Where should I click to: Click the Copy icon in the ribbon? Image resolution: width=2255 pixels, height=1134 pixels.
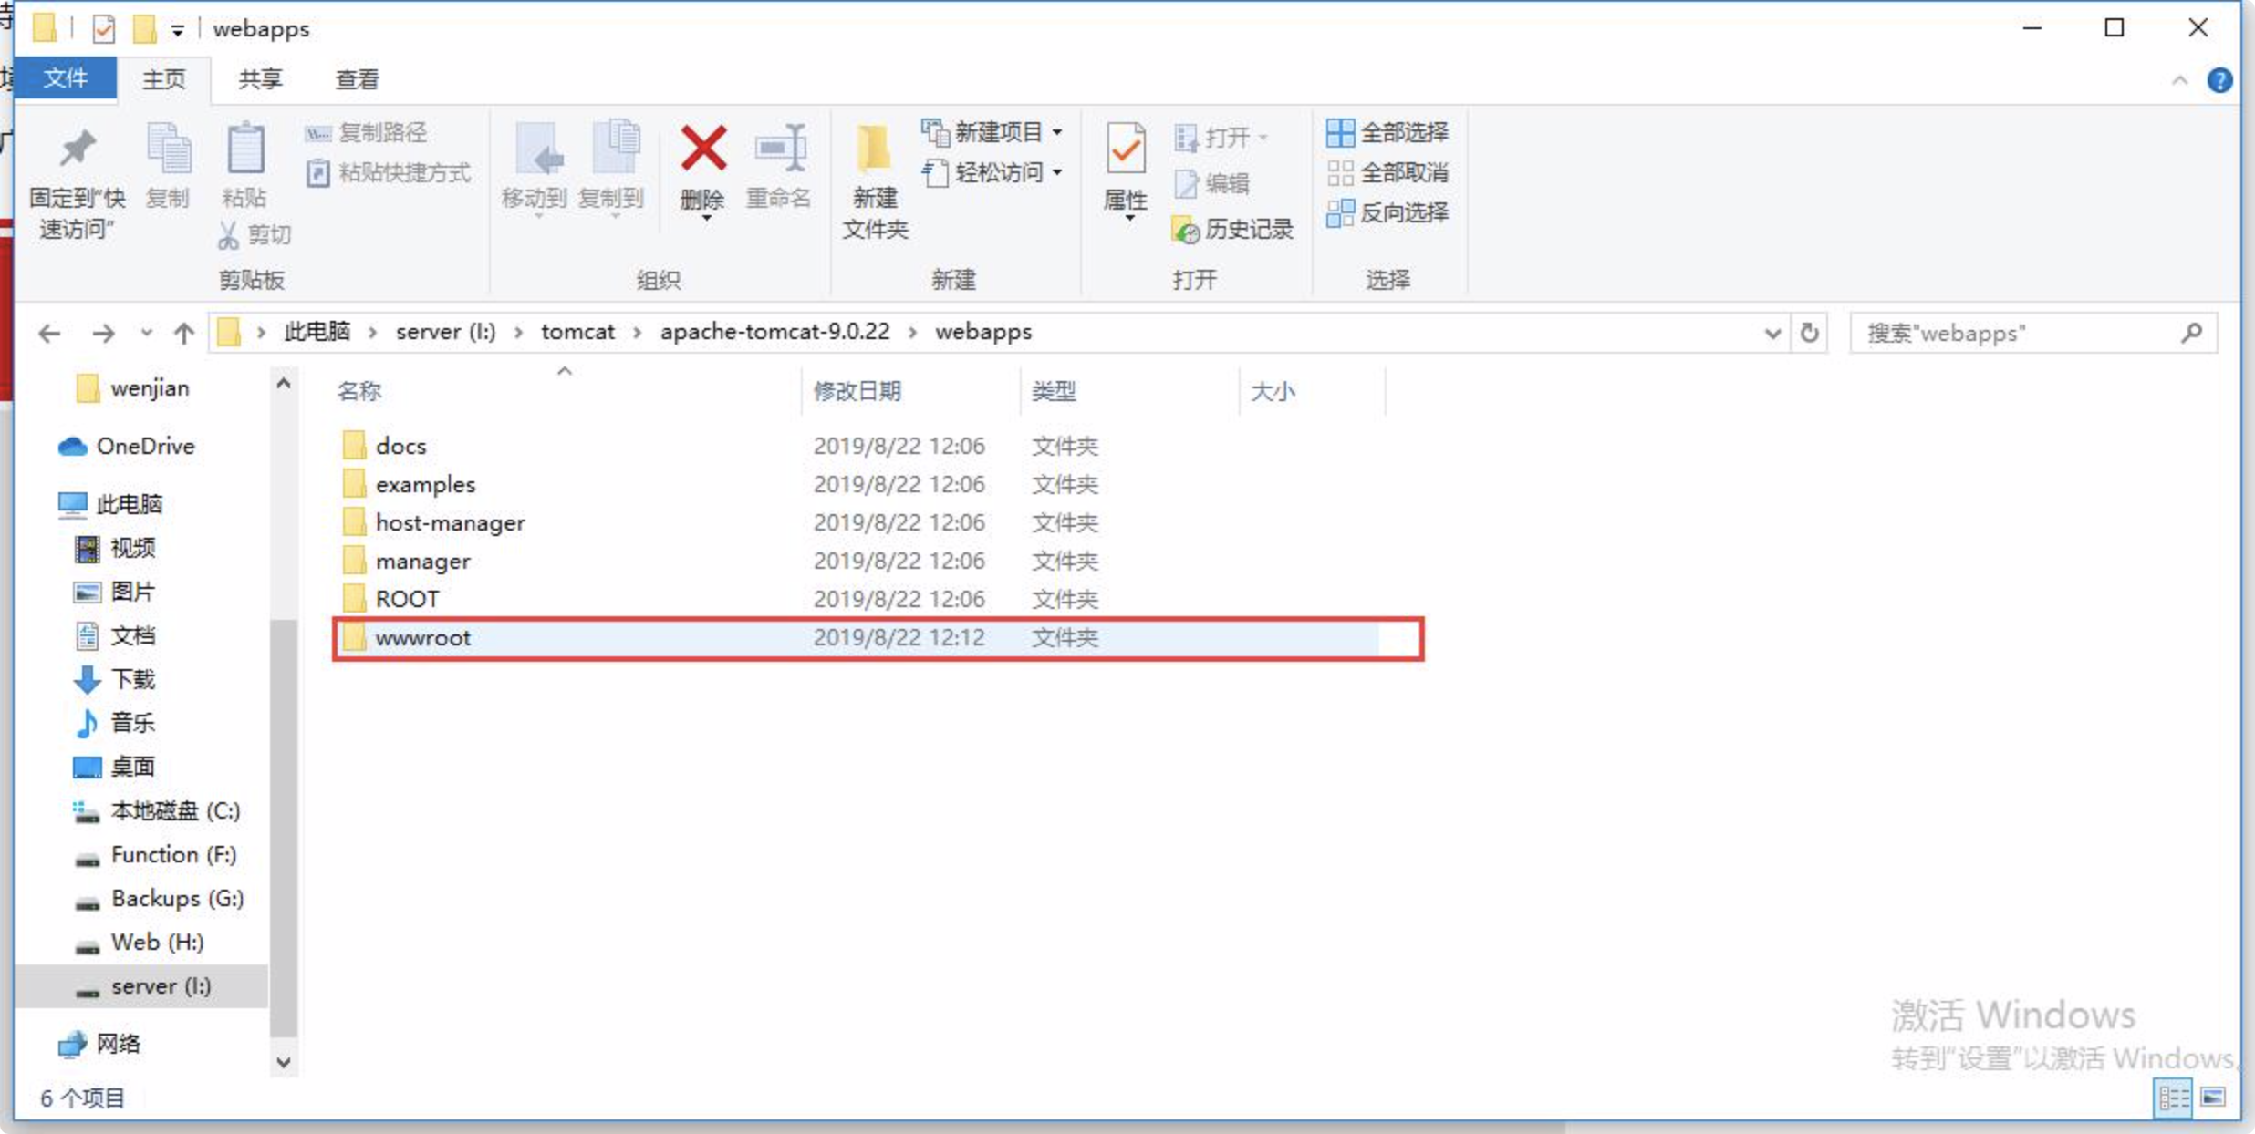tap(169, 149)
